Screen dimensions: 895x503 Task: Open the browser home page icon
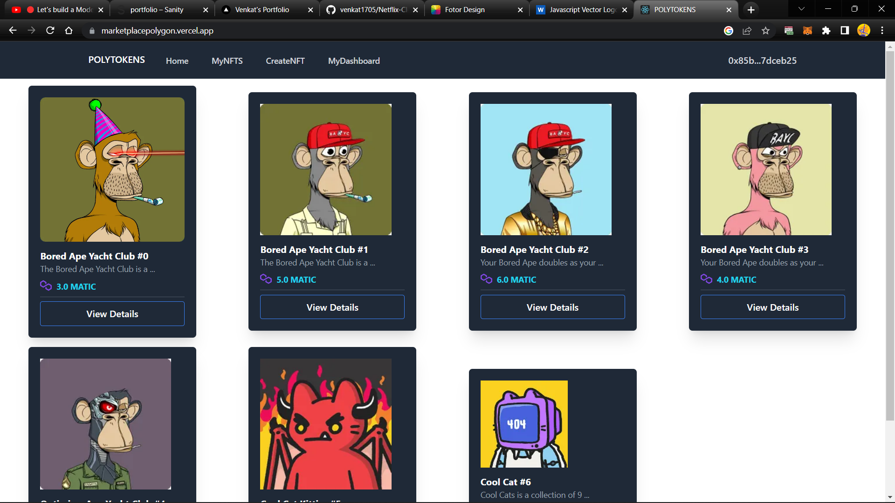point(69,31)
